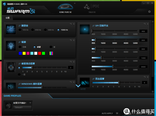Toggle the AUTO APPLY switch
The height and width of the screenshot is (116, 156).
tap(118, 113)
